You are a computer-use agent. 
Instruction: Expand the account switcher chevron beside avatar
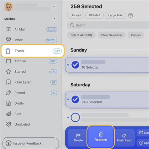(54, 7)
